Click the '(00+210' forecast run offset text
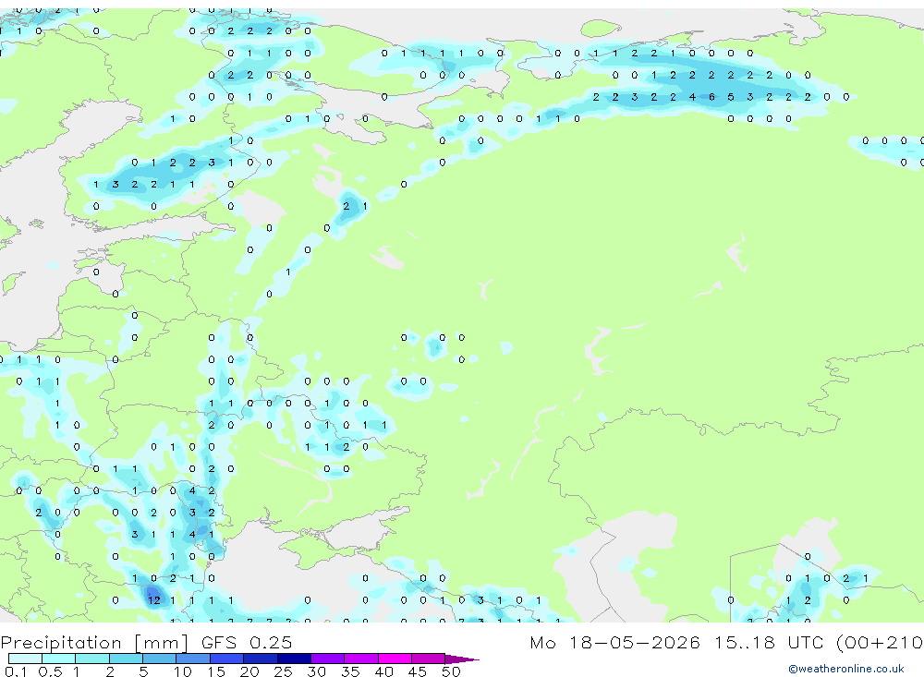The height and width of the screenshot is (677, 924). [880, 642]
